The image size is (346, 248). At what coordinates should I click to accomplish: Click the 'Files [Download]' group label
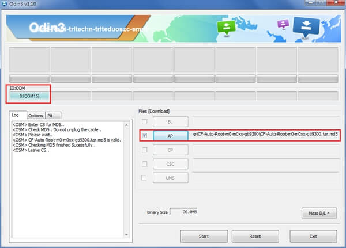point(154,111)
